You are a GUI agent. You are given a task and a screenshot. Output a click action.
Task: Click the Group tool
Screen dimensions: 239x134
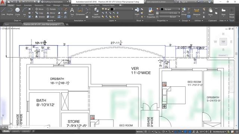pyautogui.click(x=184, y=12)
